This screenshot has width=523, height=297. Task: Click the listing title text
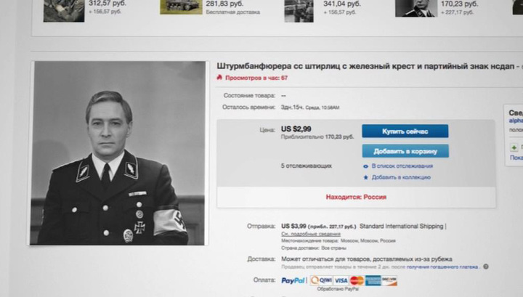tap(365, 66)
